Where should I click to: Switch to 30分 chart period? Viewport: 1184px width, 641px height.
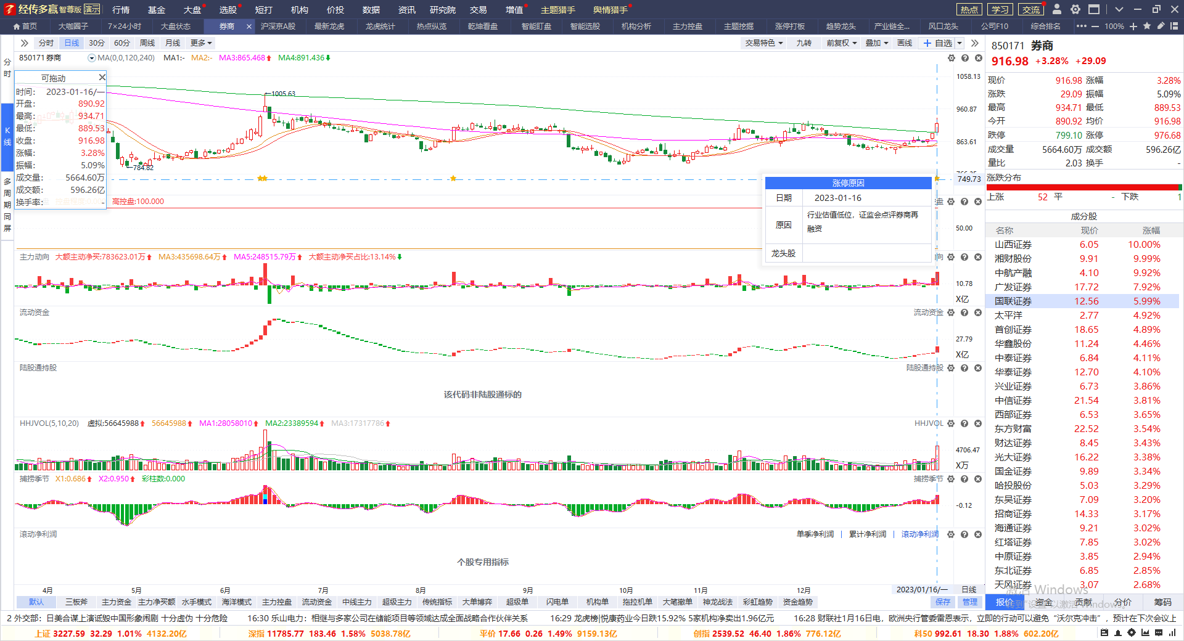[97, 43]
